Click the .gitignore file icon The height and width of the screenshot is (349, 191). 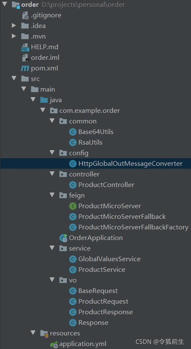(x=25, y=15)
